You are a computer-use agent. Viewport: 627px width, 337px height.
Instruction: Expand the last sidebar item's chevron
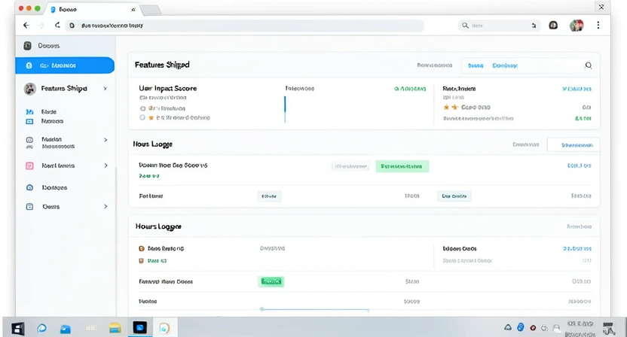tap(106, 206)
